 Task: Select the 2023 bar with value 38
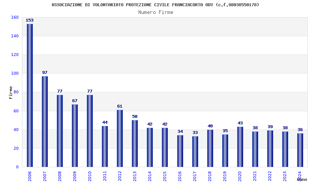pos(285,149)
